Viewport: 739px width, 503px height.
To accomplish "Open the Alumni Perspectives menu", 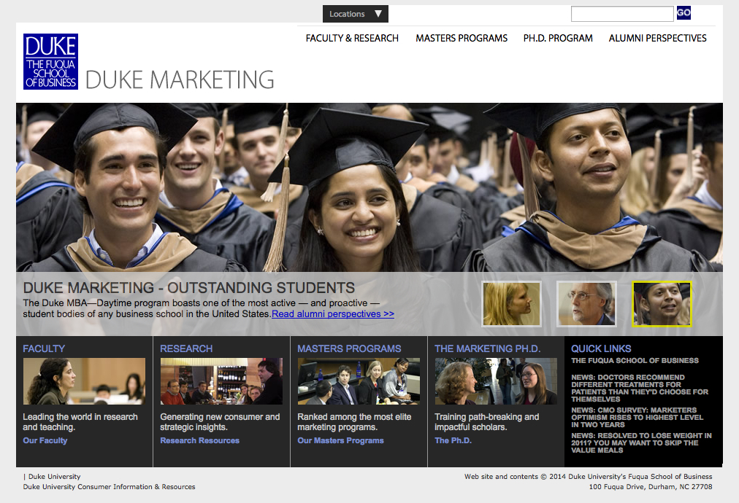I will (x=657, y=38).
